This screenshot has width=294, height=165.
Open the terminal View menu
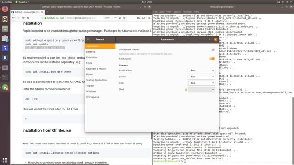pyautogui.click(x=169, y=12)
